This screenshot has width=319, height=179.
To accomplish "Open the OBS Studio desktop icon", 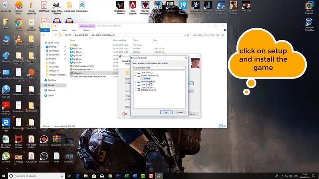I will click(44, 157).
